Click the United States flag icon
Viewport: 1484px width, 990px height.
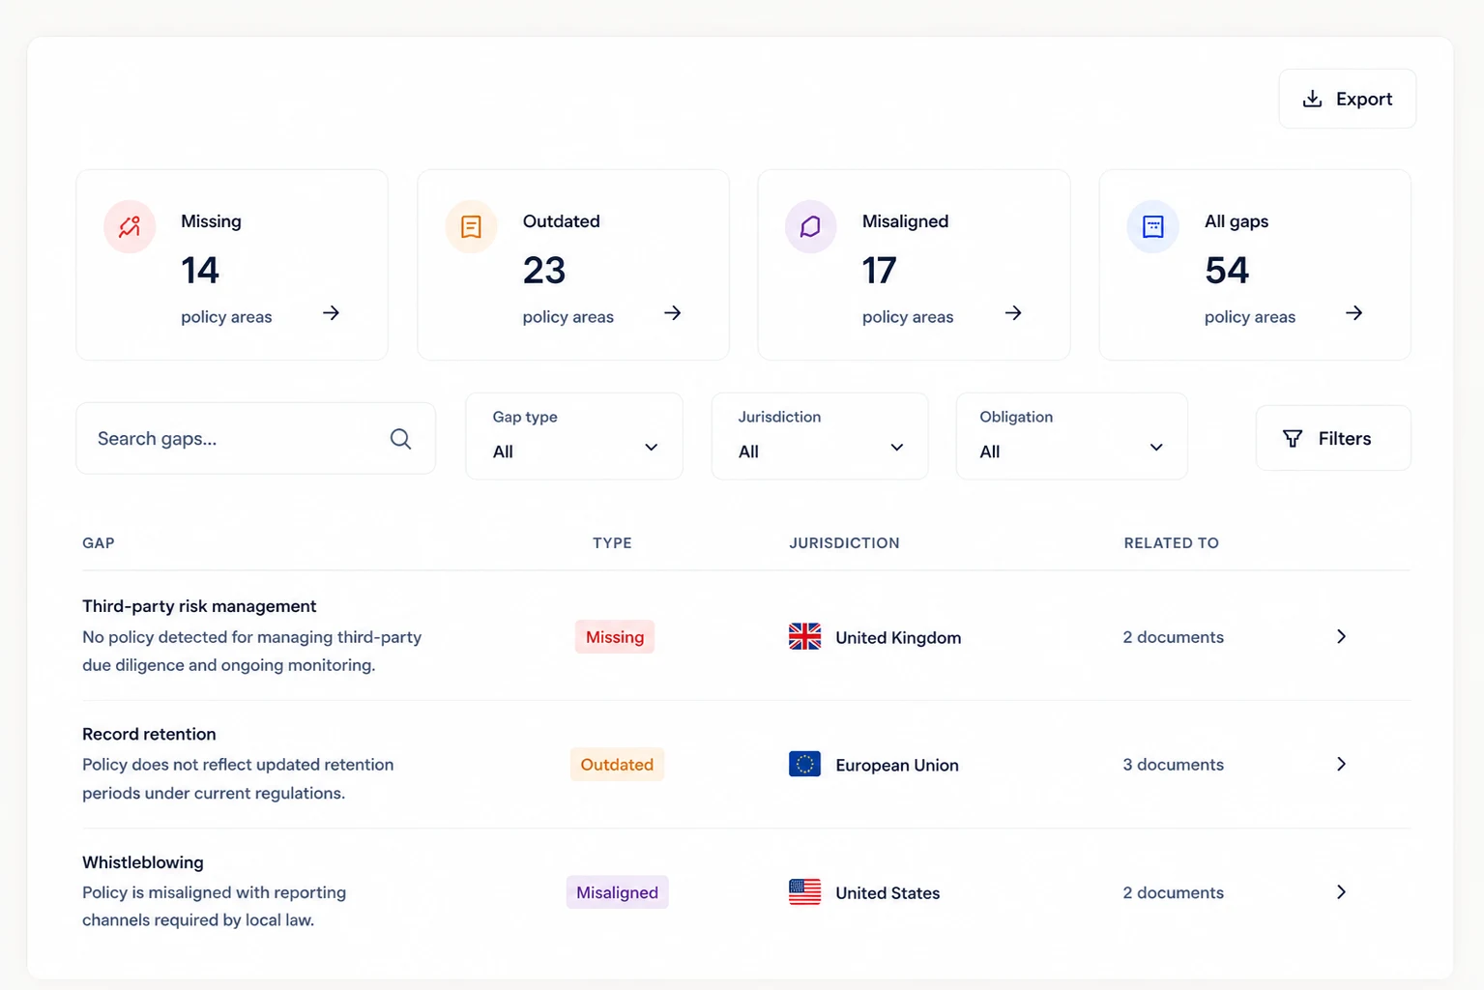click(804, 892)
